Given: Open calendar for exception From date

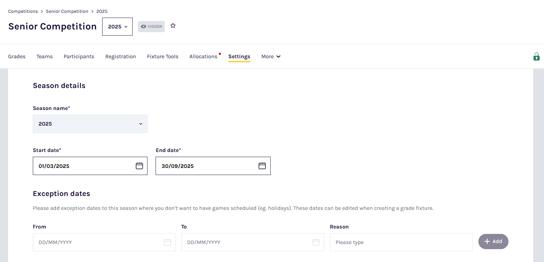Looking at the screenshot, I should click(x=167, y=242).
